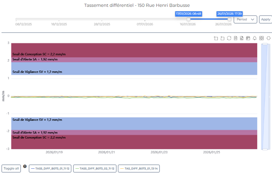The height and width of the screenshot is (174, 272).
Task: Click the zoom reset back icon
Action: tap(223, 39)
